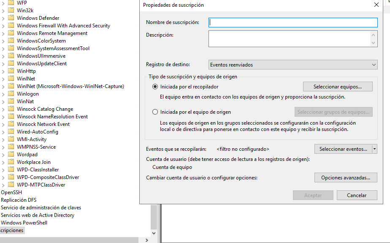Click the WindowsUpdateClient folder icon
This screenshot has width=390, height=243.
tap(11, 64)
